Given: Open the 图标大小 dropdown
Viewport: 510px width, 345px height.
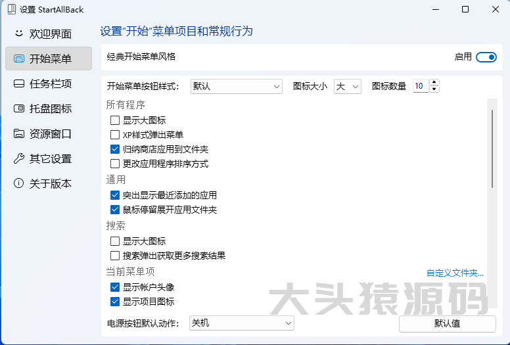Looking at the screenshot, I should [348, 86].
